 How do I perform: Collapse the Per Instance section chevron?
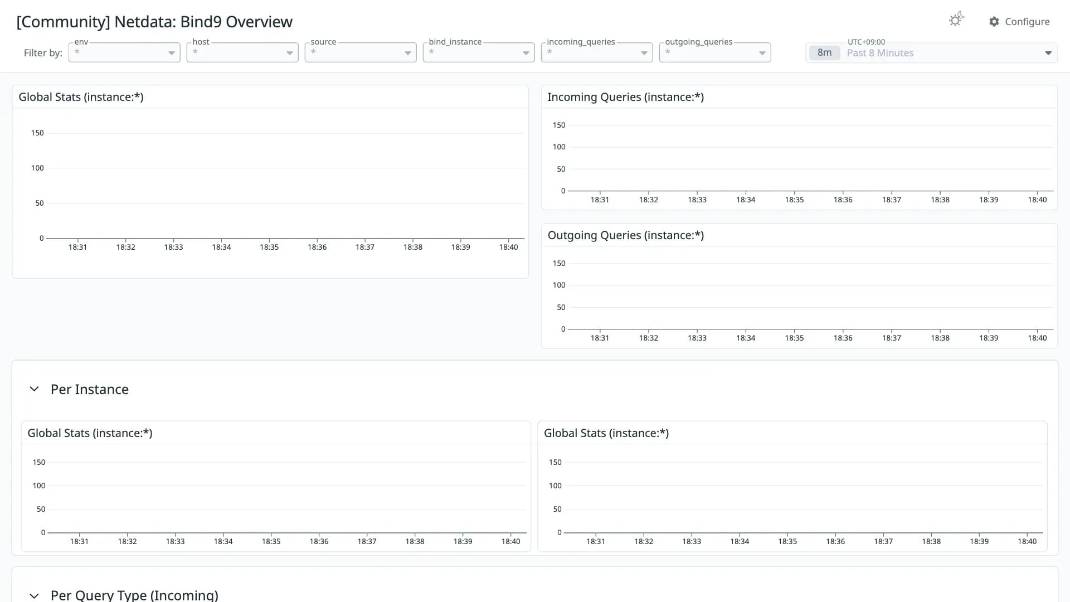(34, 389)
